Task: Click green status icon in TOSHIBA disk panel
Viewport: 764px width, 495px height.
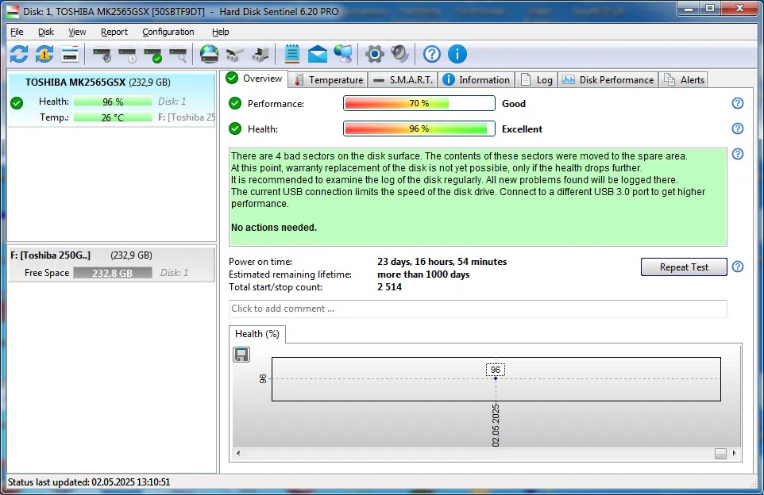Action: coord(17,103)
